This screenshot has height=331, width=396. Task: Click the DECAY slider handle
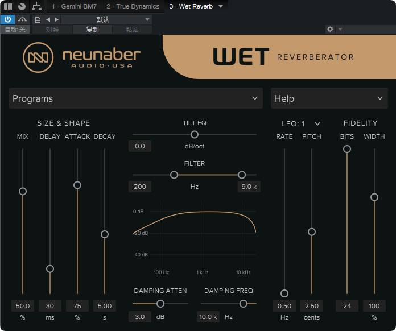(105, 234)
